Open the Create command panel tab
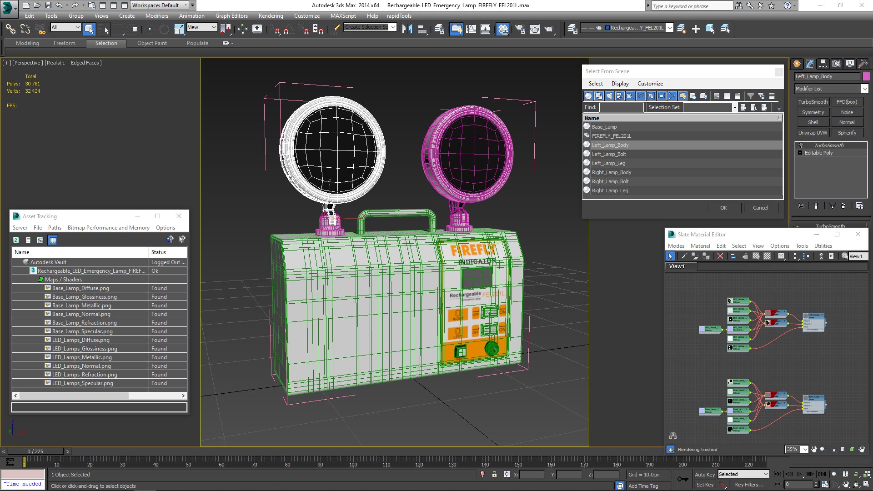The height and width of the screenshot is (491, 873). [797, 64]
